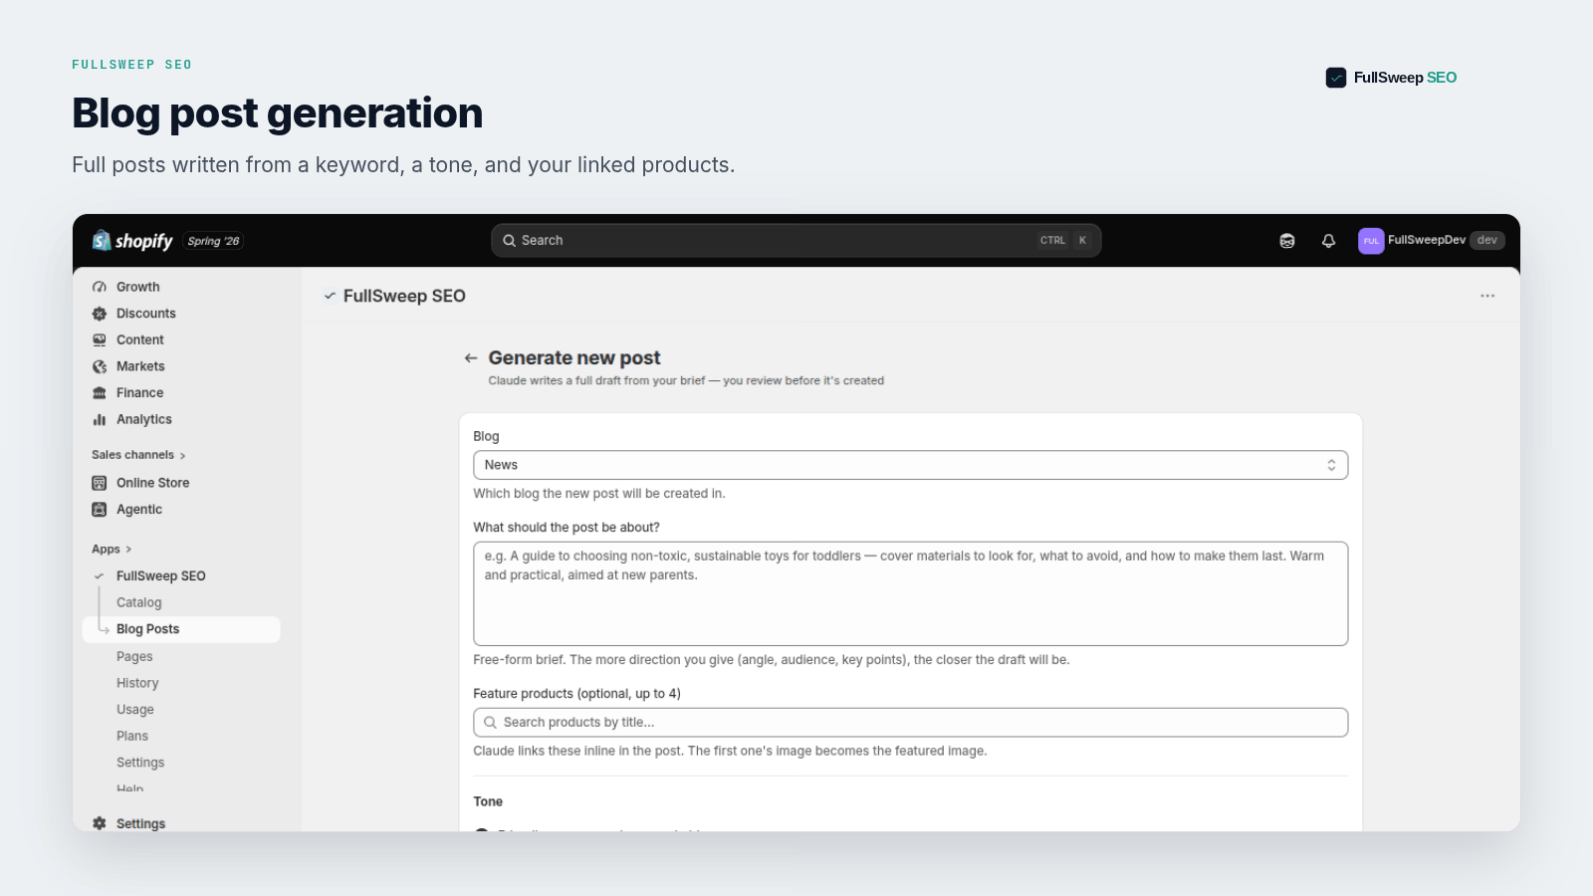Click the Growth icon in the sidebar
1593x896 pixels.
[100, 287]
